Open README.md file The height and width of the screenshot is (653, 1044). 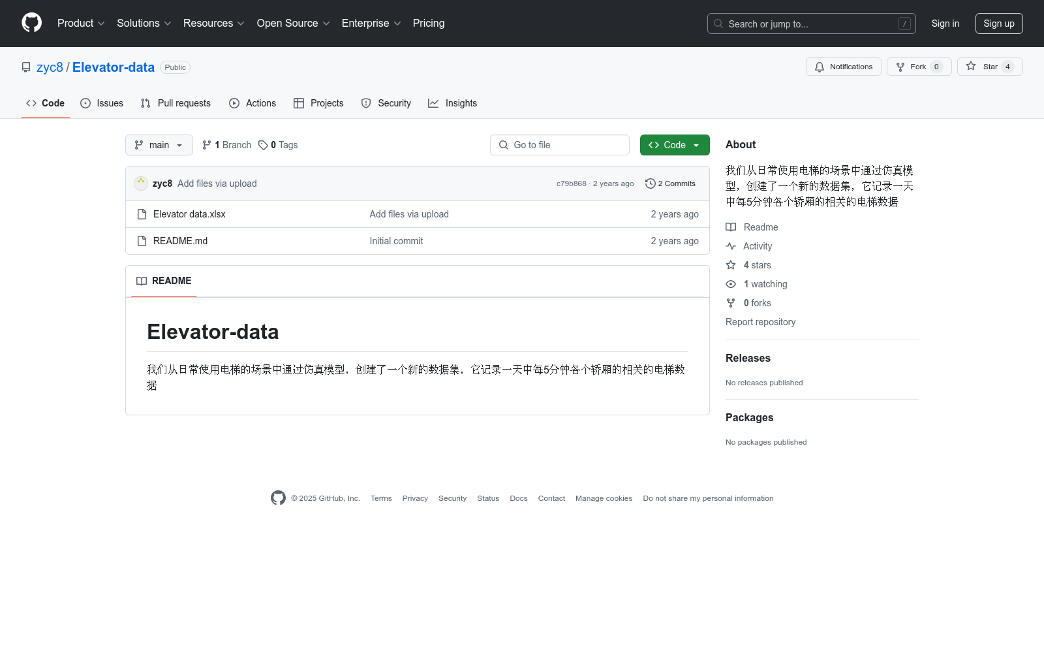(180, 241)
